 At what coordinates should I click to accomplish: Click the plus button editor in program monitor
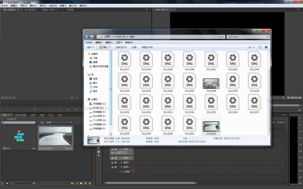click(x=299, y=110)
